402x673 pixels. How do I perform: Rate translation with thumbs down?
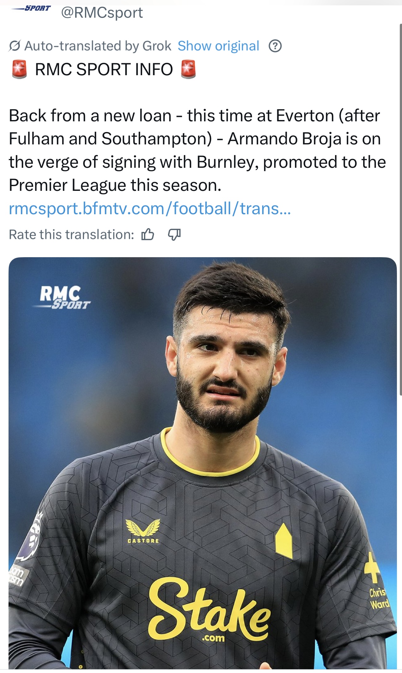174,234
